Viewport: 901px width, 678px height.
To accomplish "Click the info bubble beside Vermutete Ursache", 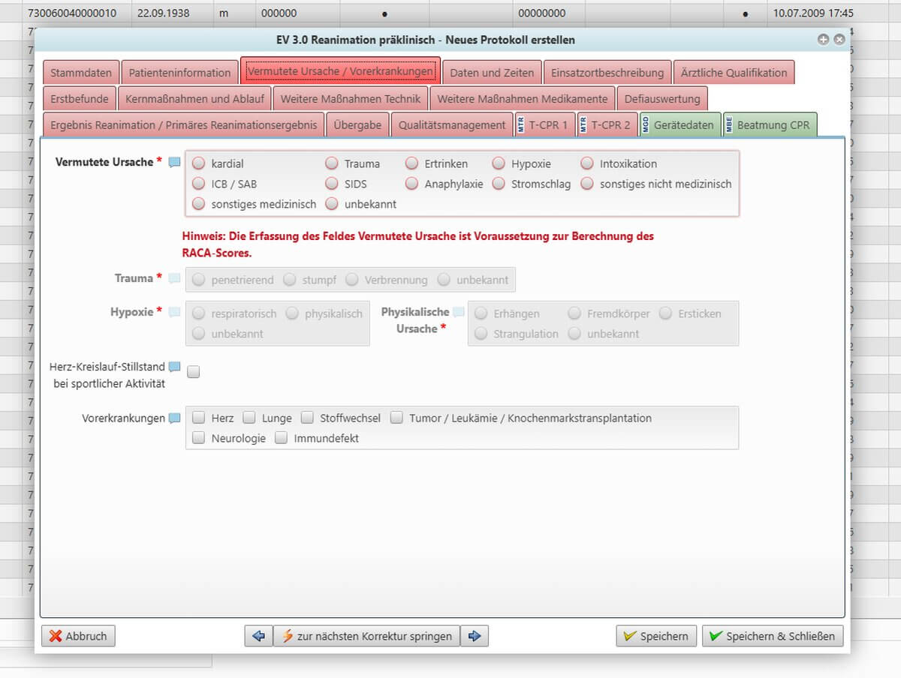I will click(x=174, y=163).
